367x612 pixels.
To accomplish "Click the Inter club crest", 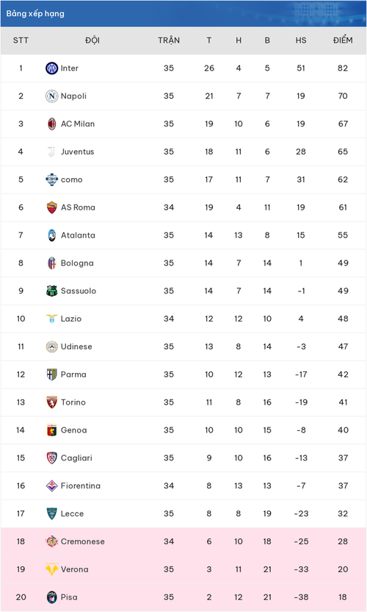I will point(52,68).
